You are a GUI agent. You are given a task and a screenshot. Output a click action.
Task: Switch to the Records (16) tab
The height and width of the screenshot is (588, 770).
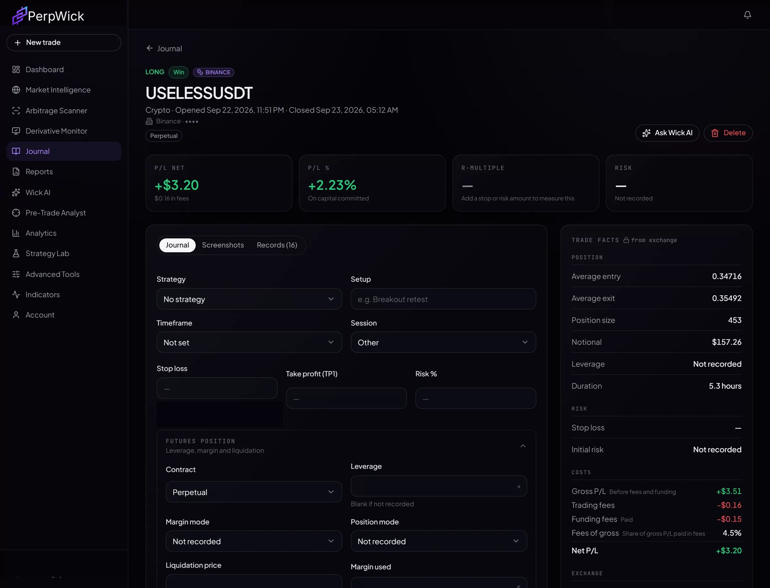(277, 245)
